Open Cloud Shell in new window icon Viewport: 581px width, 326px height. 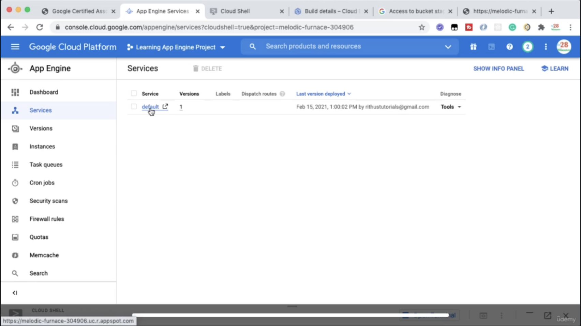[548, 315]
